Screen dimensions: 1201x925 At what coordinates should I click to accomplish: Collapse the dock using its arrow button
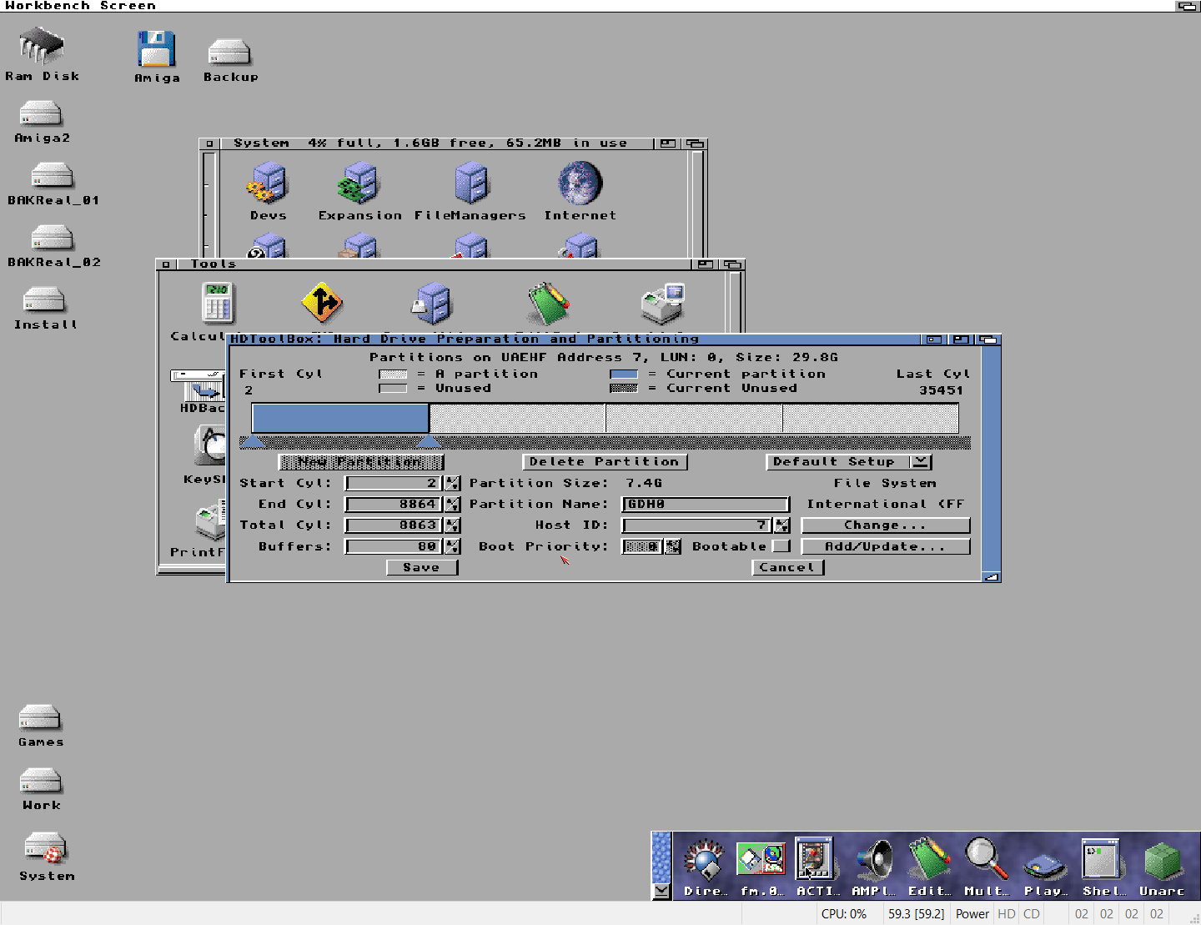(661, 891)
